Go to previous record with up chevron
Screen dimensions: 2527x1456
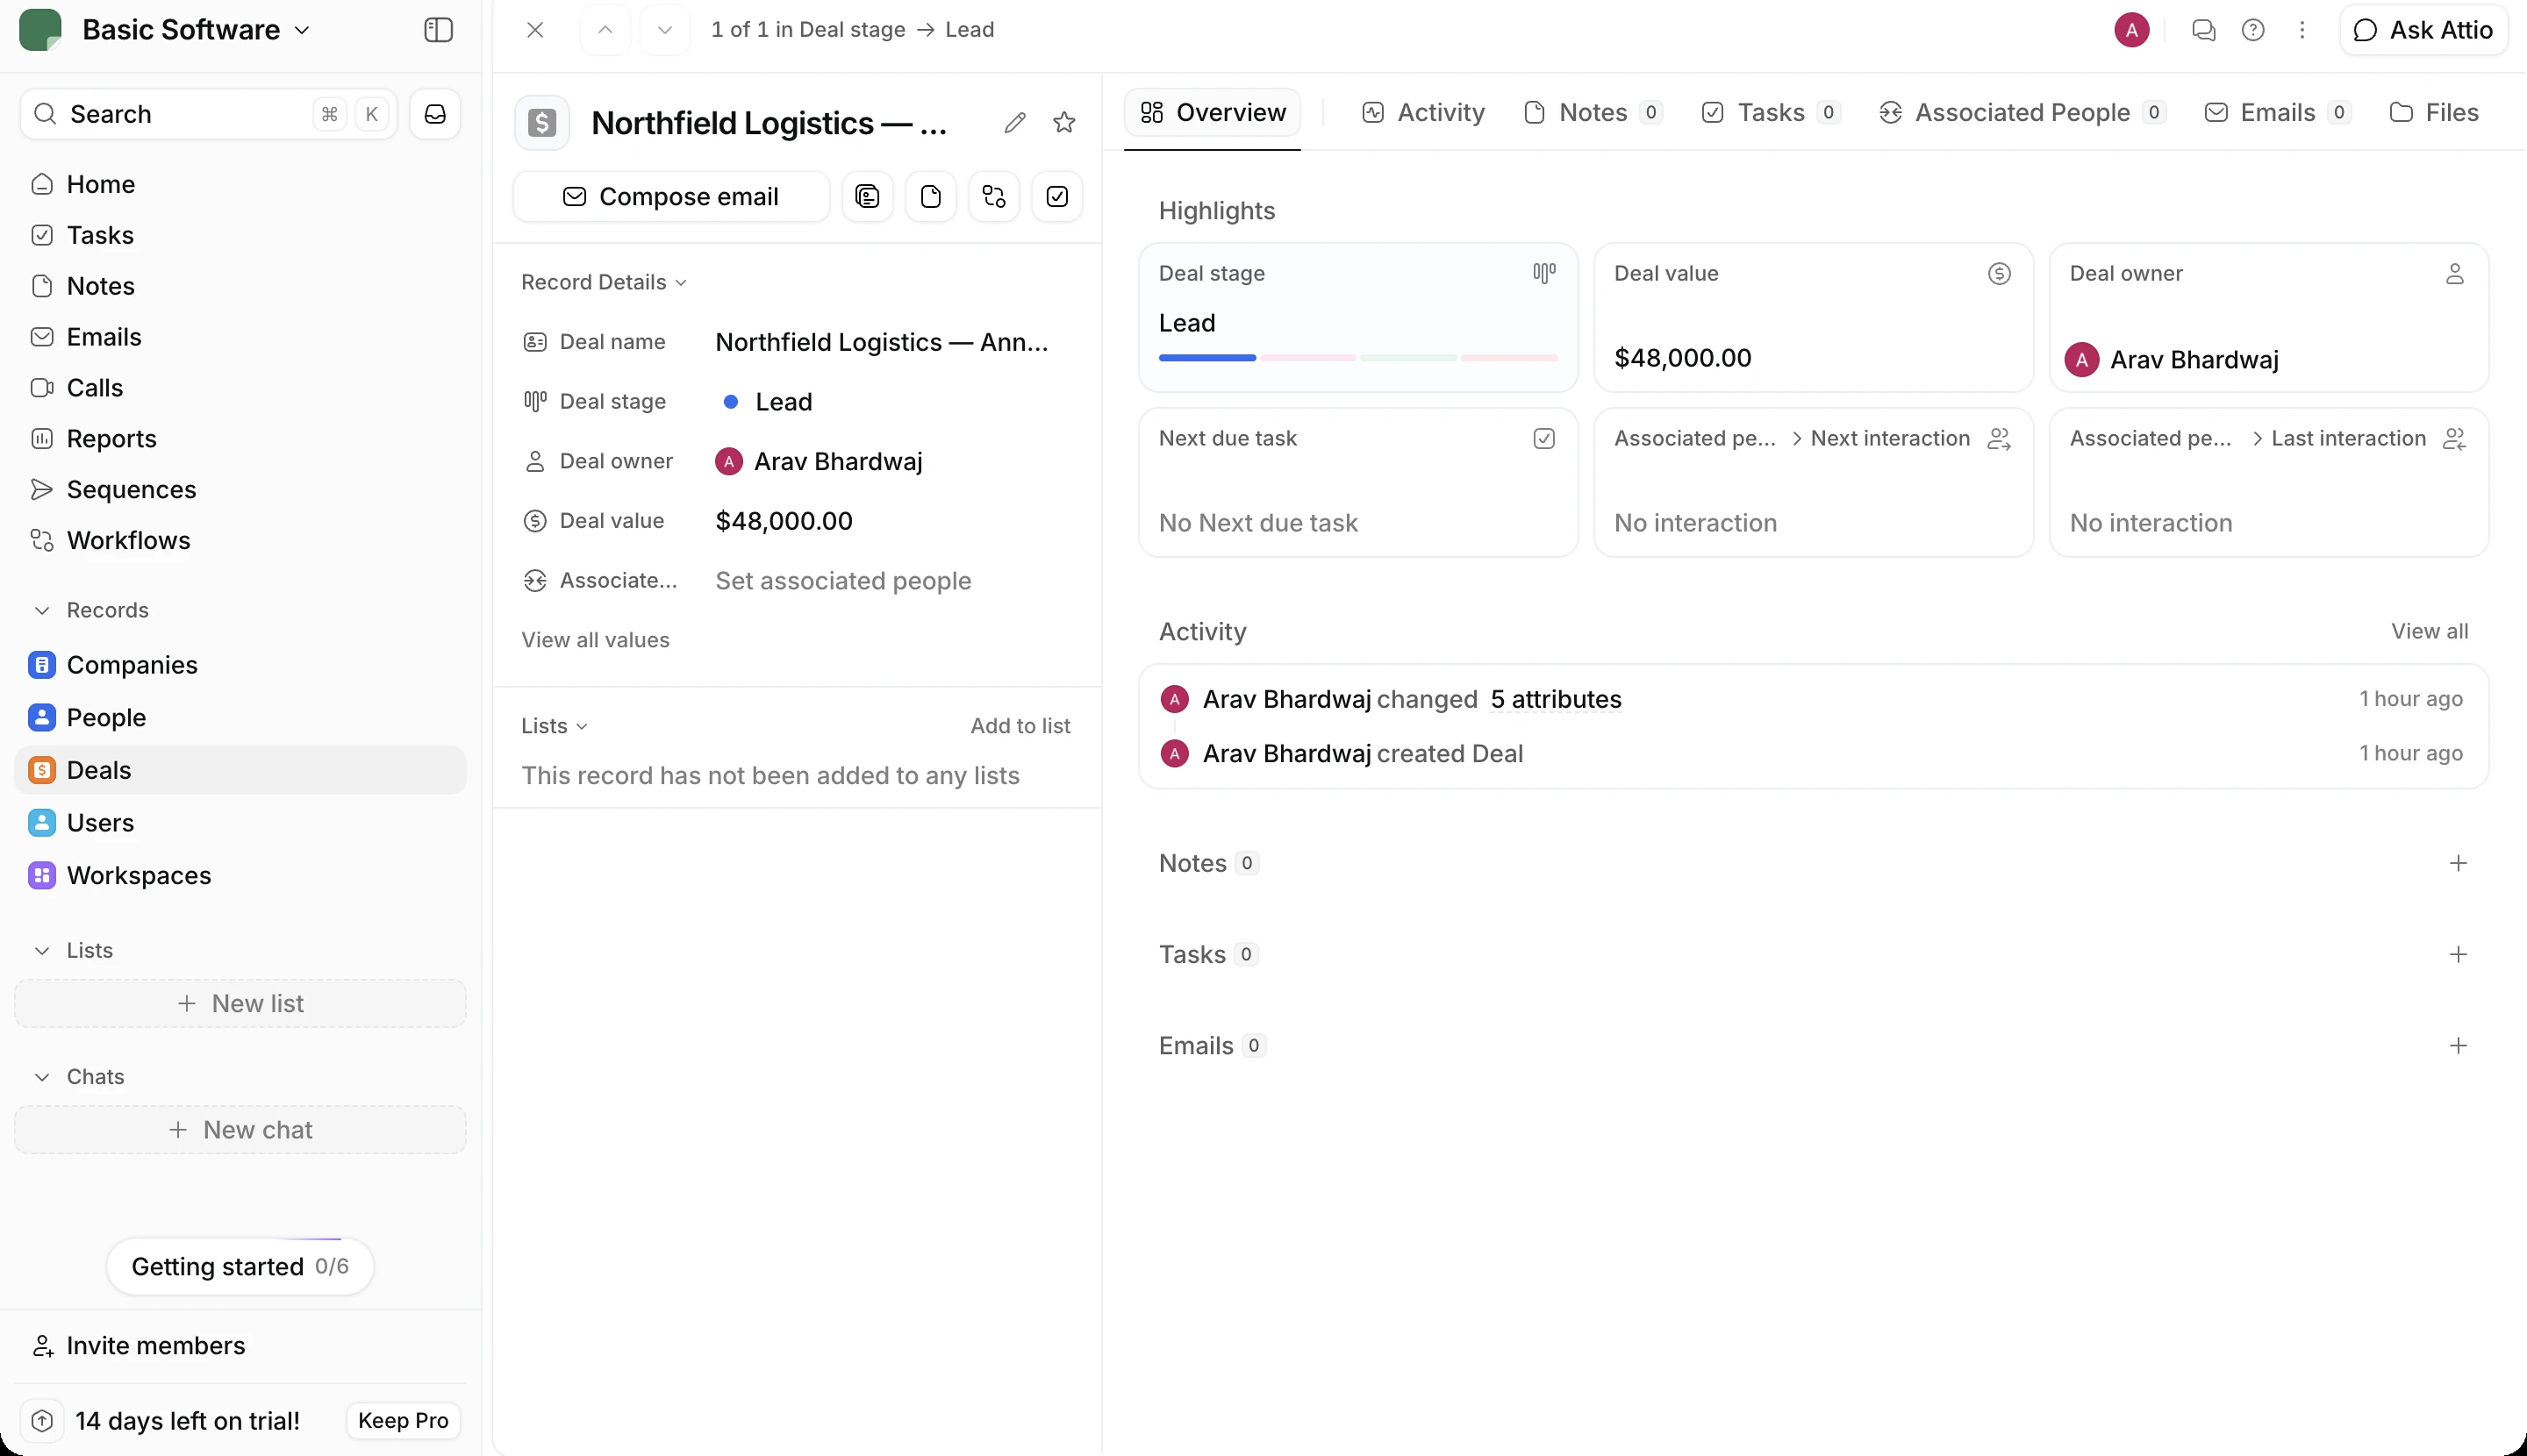(x=605, y=30)
